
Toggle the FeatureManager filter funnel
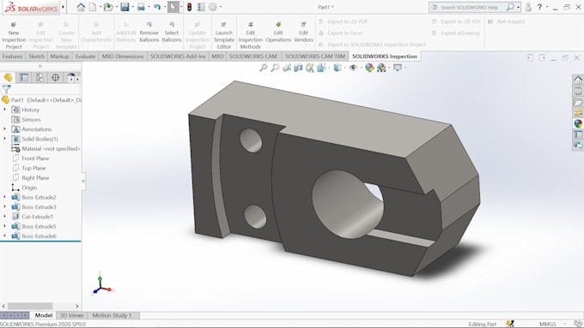(6, 89)
